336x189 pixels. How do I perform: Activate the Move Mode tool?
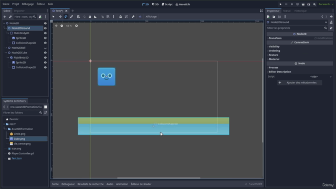[60, 17]
